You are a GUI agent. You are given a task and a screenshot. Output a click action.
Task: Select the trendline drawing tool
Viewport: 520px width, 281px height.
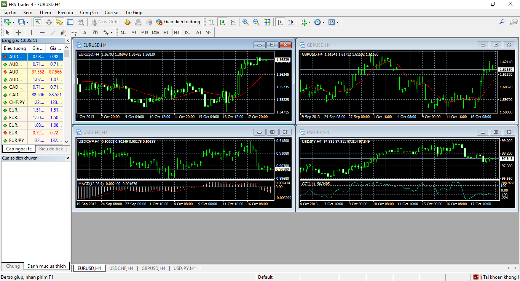tap(53, 32)
